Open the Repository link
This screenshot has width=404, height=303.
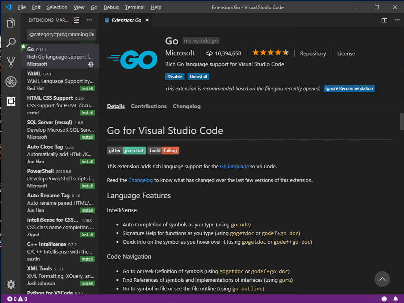(313, 53)
